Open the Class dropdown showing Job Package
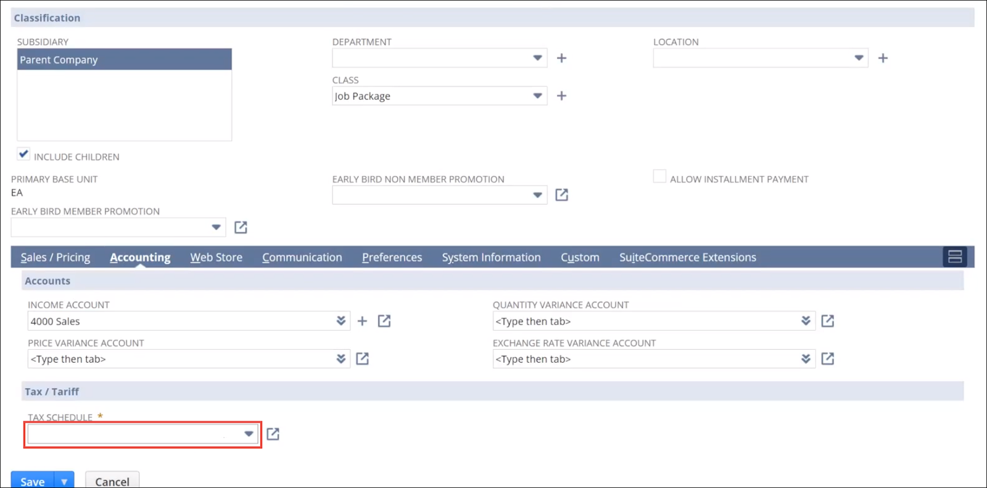 coord(537,96)
